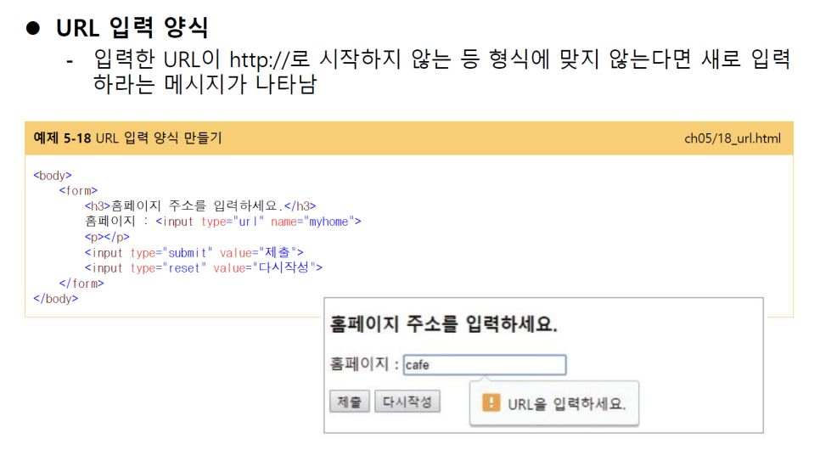
Task: Click the description line starting '입력한 URL이'
Action: pyautogui.click(x=441, y=59)
